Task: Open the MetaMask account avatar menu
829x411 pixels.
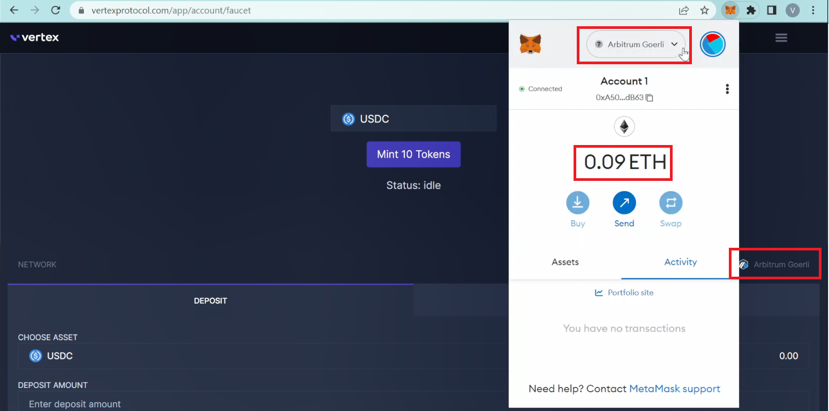Action: coord(713,44)
